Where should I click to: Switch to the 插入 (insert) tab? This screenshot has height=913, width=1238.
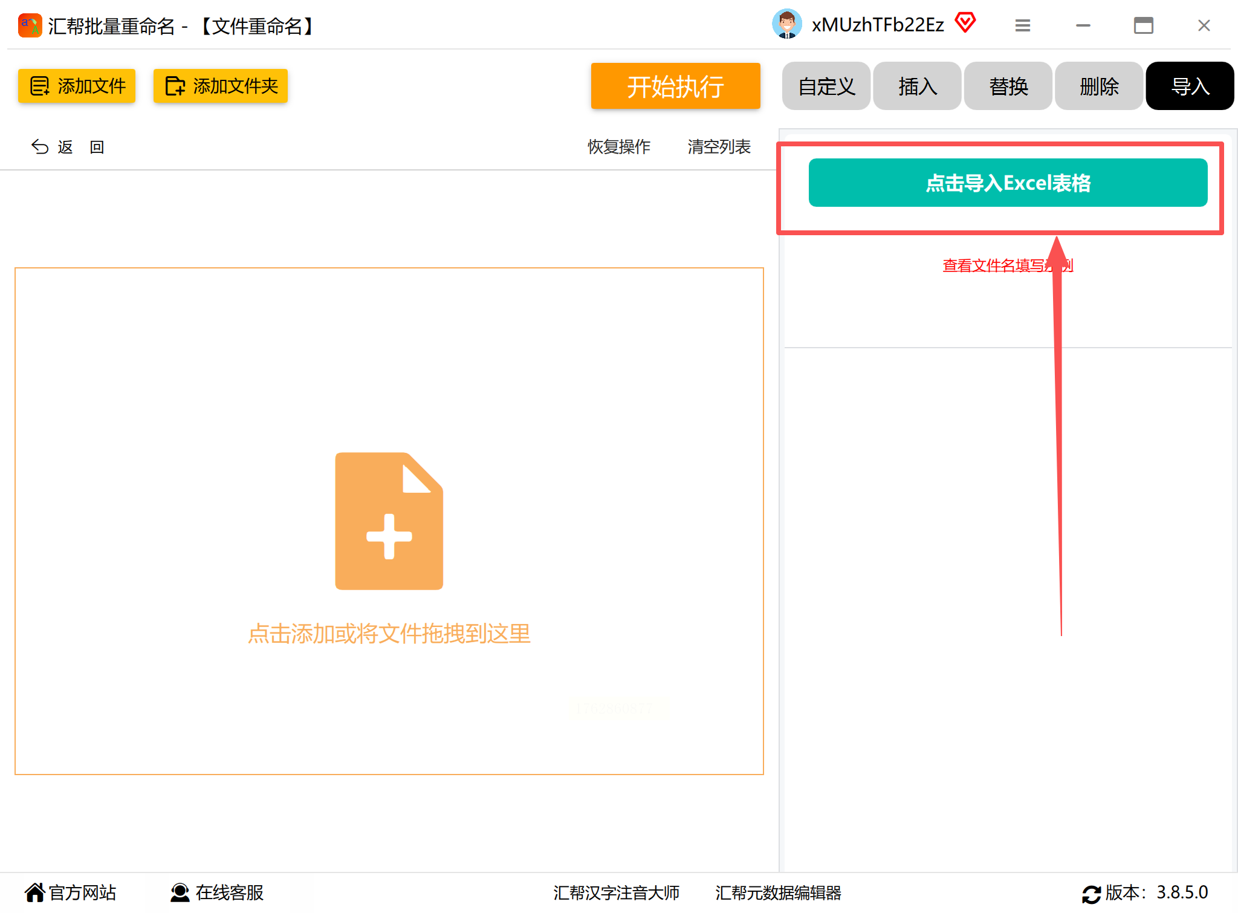point(917,86)
